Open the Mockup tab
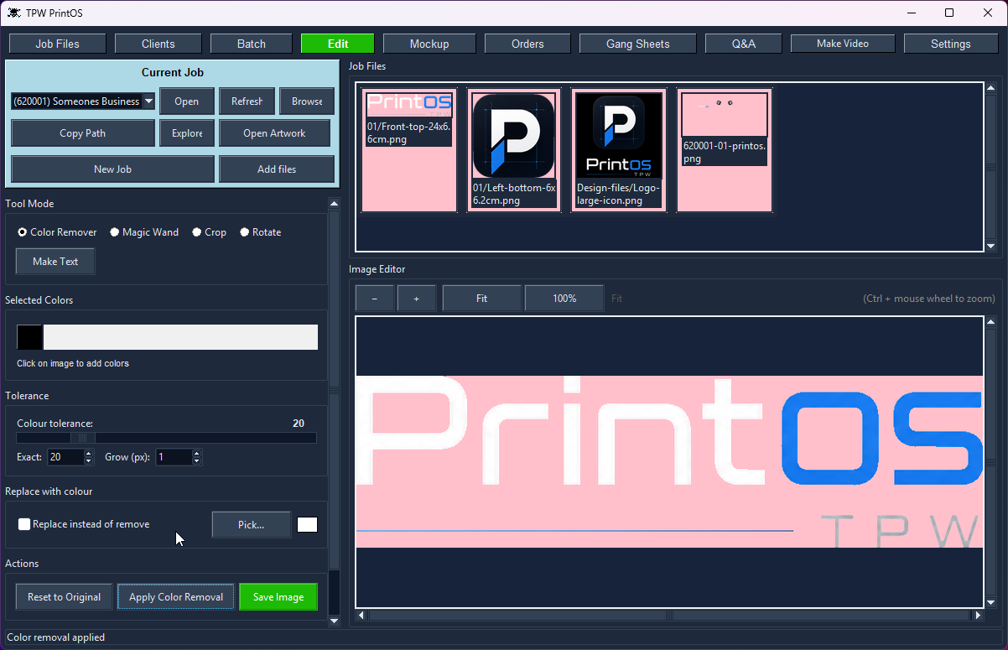 429,44
